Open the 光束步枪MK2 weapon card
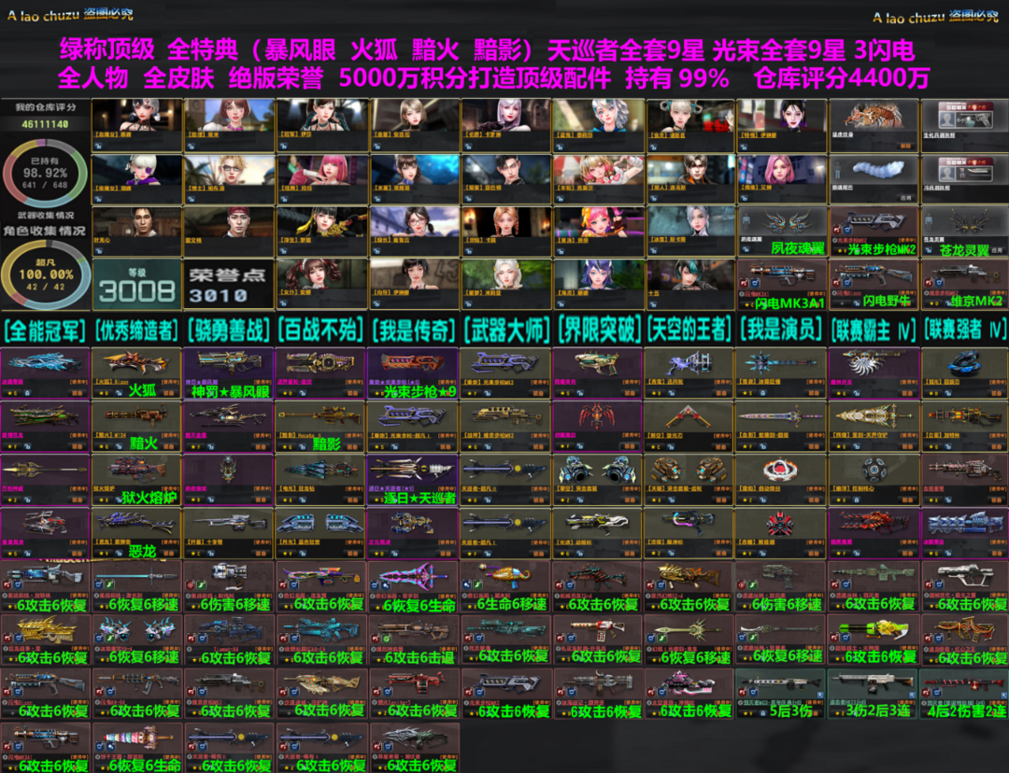Viewport: 1009px width, 773px height. point(874,232)
